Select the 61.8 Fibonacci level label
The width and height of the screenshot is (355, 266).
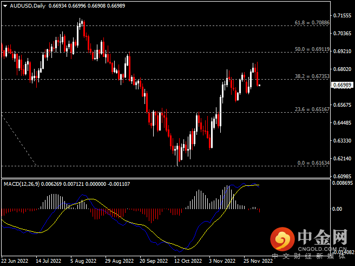311,23
